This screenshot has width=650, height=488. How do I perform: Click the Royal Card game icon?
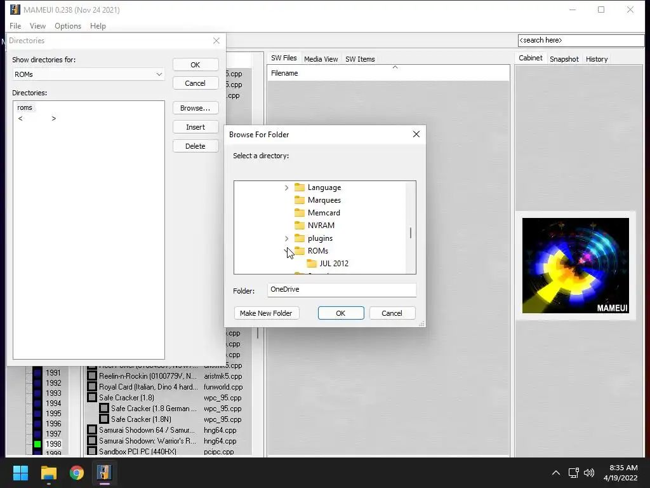92,387
